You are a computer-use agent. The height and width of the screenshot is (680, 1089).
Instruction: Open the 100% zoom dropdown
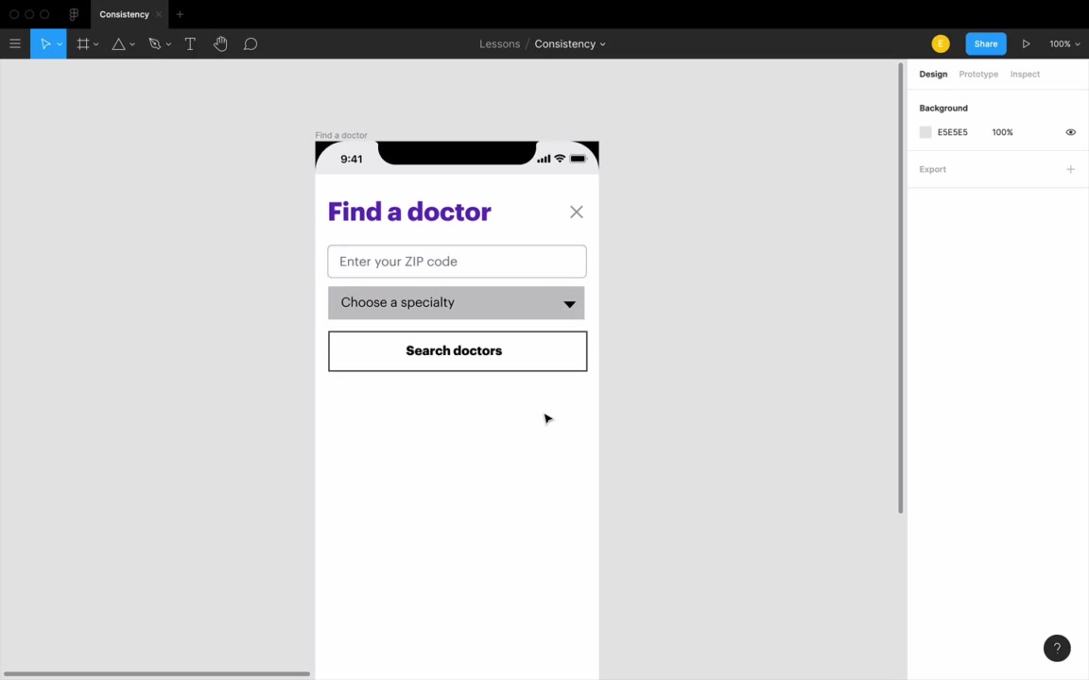pyautogui.click(x=1064, y=43)
